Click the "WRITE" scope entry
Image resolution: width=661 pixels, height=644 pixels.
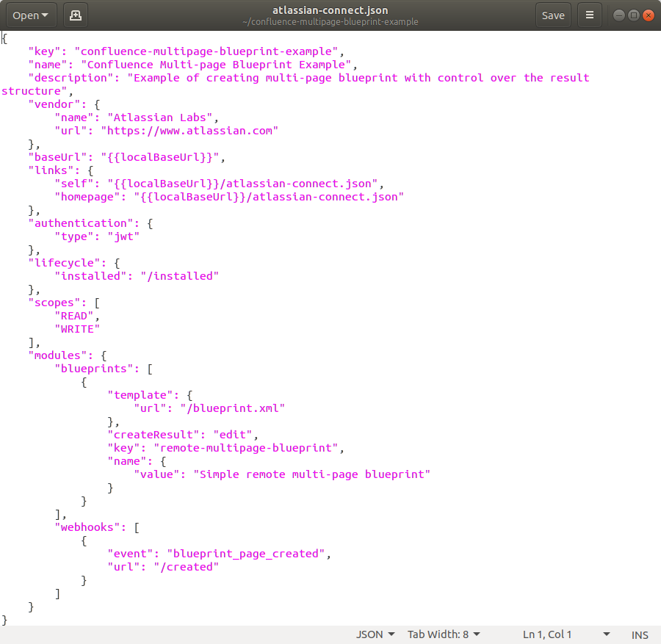(77, 329)
